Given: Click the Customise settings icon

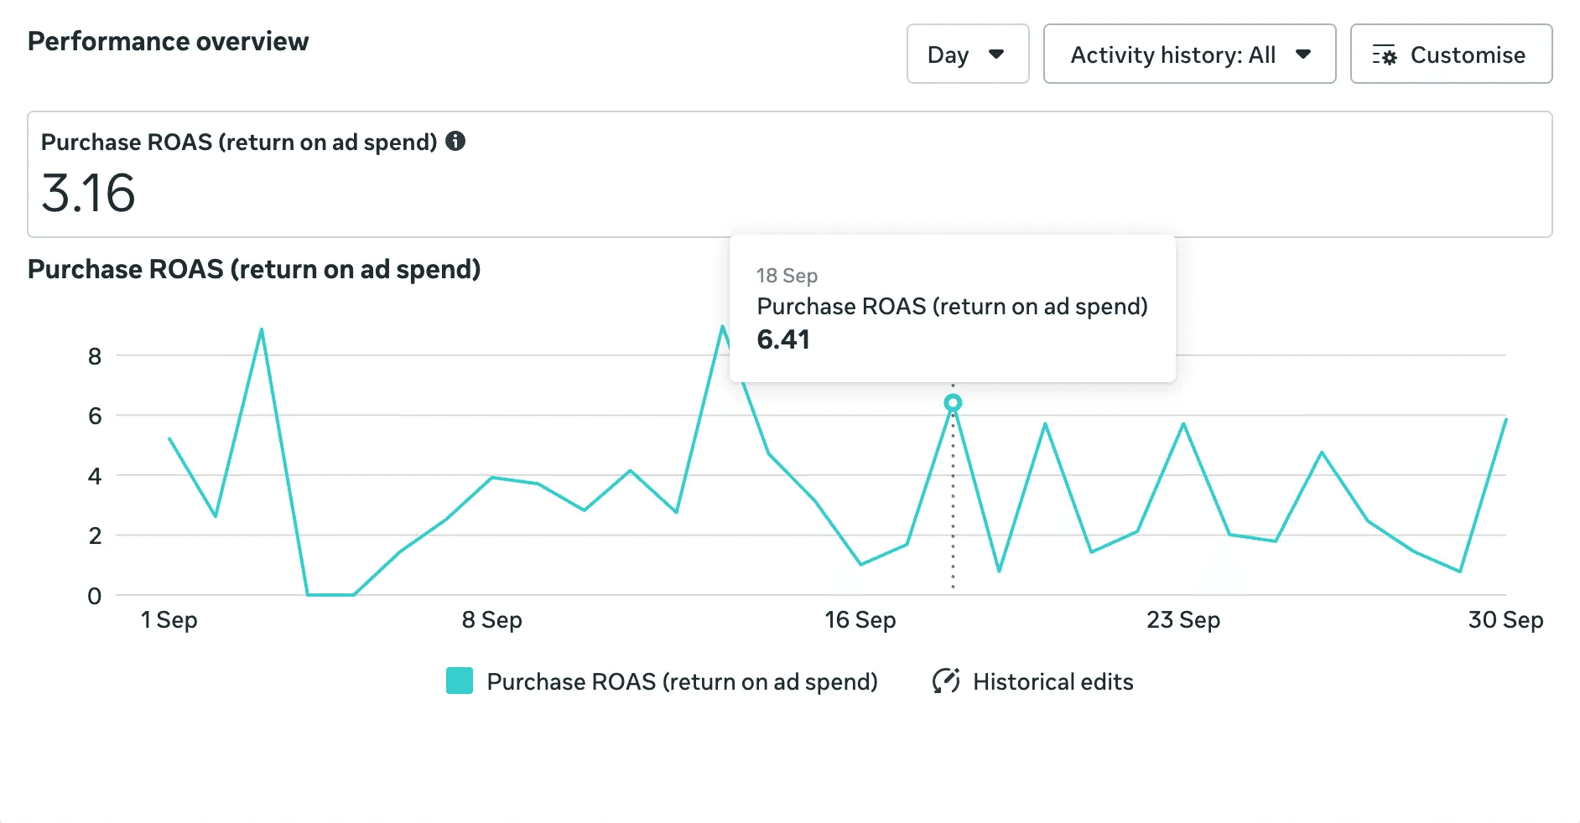Looking at the screenshot, I should [x=1385, y=55].
